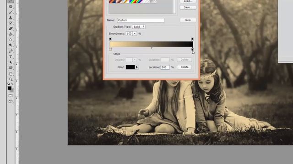Click the Smoothness value field
Screen dimensions: 293x164
point(129,34)
